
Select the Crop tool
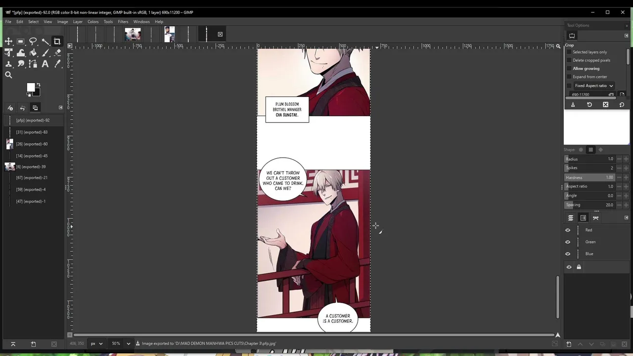57,42
